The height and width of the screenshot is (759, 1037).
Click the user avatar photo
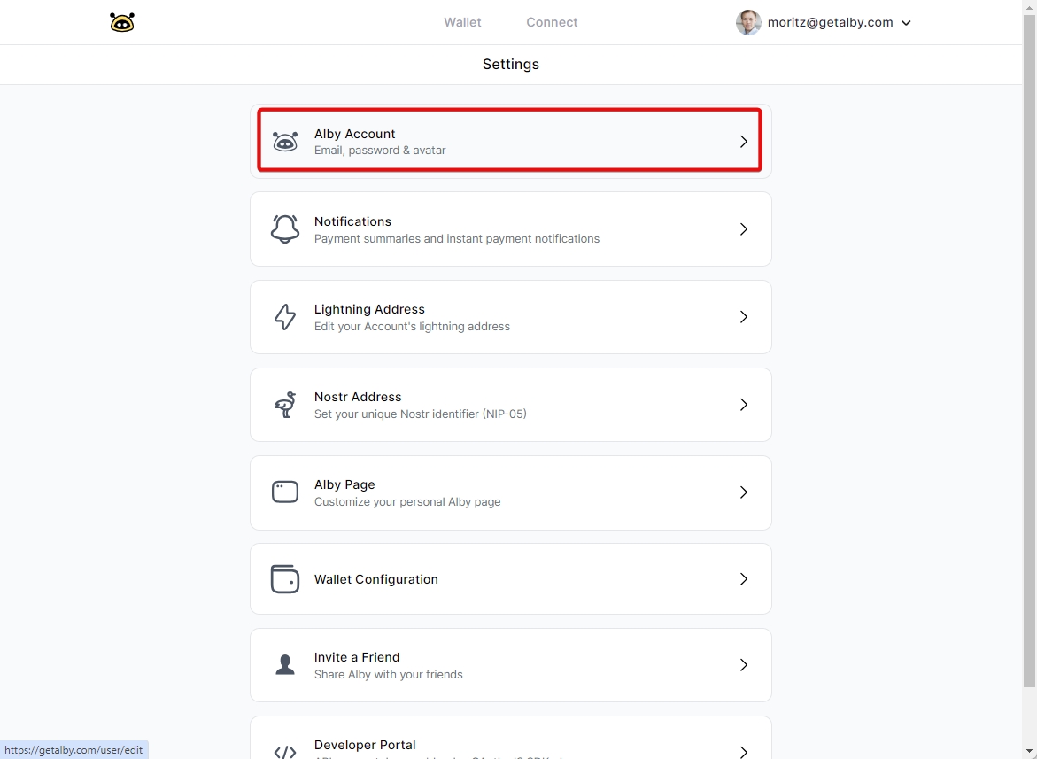click(x=748, y=23)
